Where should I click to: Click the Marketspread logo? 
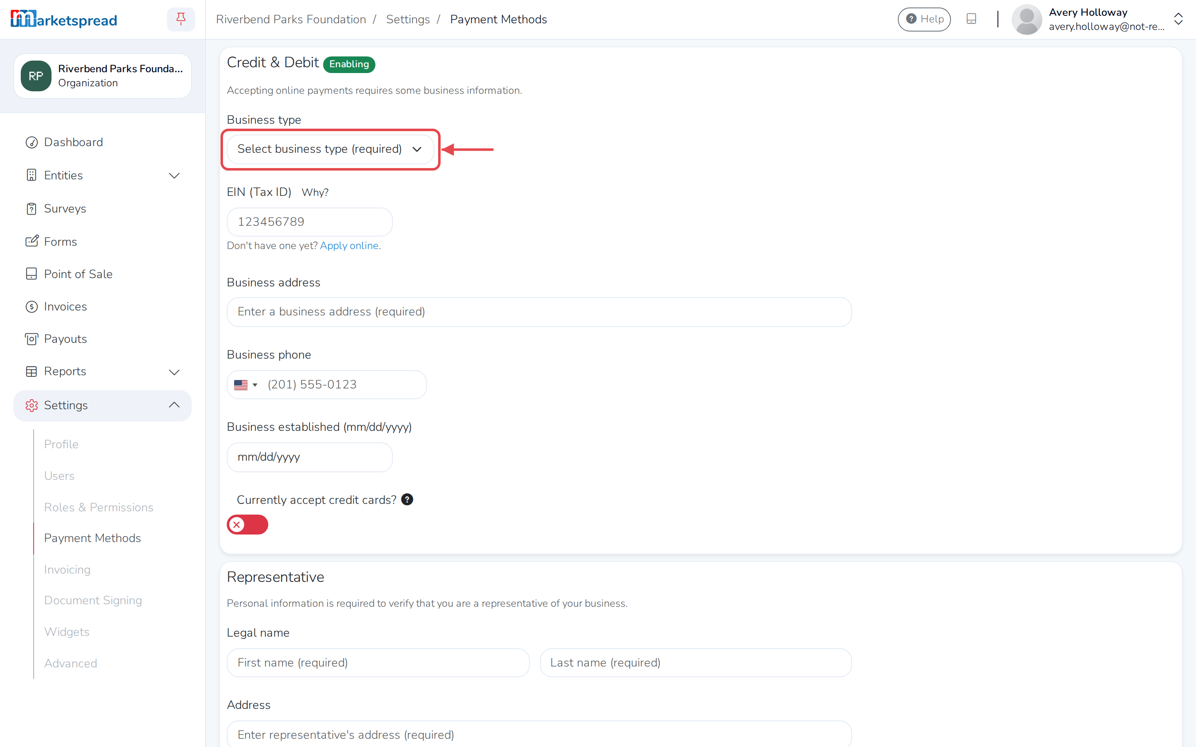pos(64,19)
